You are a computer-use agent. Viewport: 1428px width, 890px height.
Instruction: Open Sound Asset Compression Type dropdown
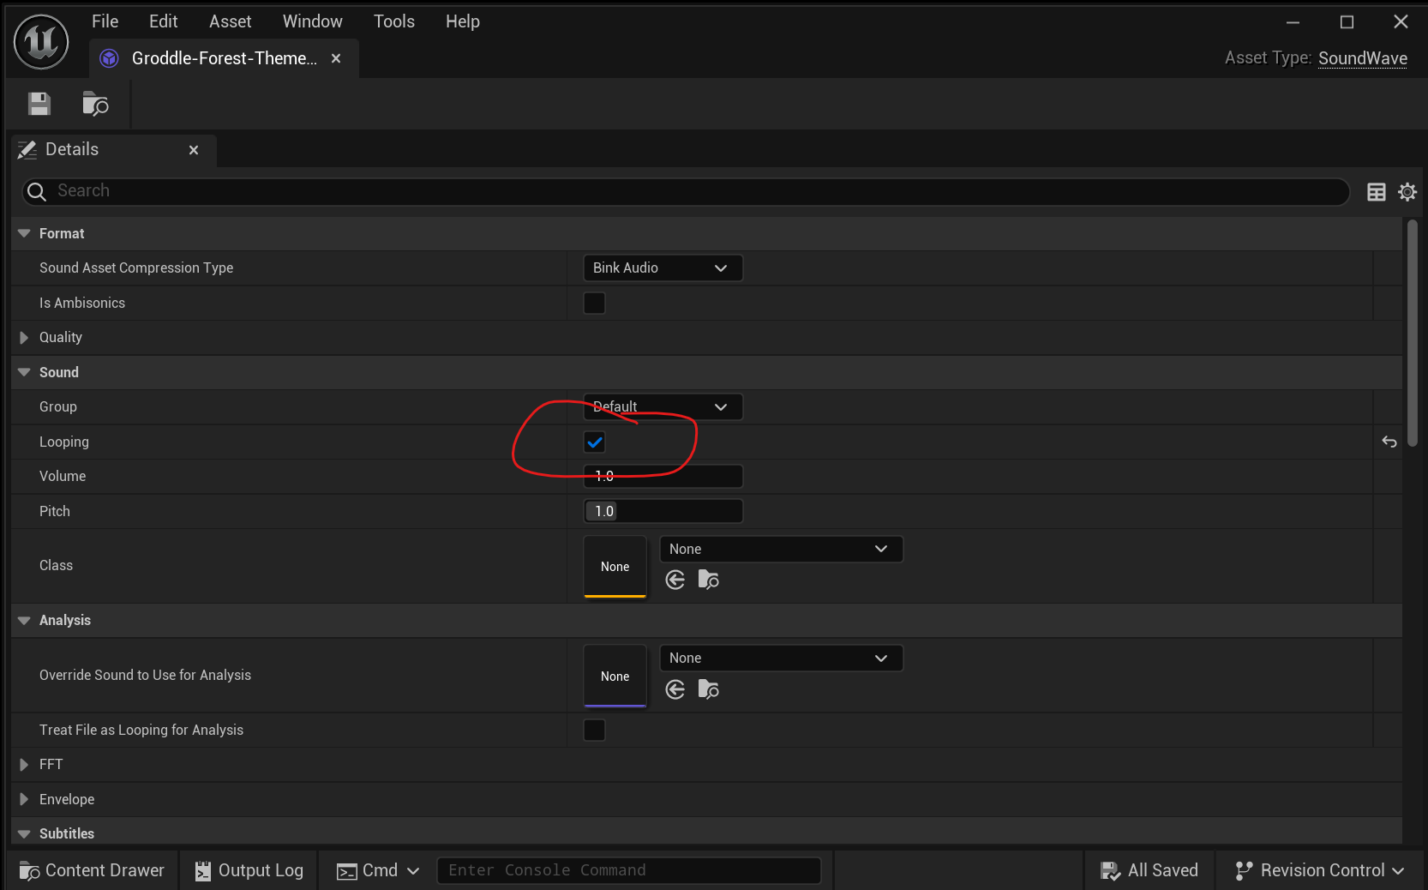[663, 268]
